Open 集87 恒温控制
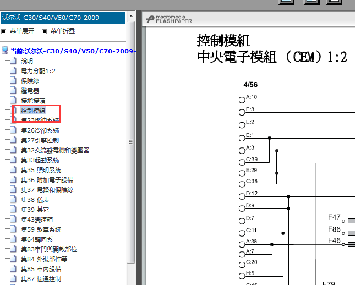The height and width of the screenshot is (285, 355). 41,279
